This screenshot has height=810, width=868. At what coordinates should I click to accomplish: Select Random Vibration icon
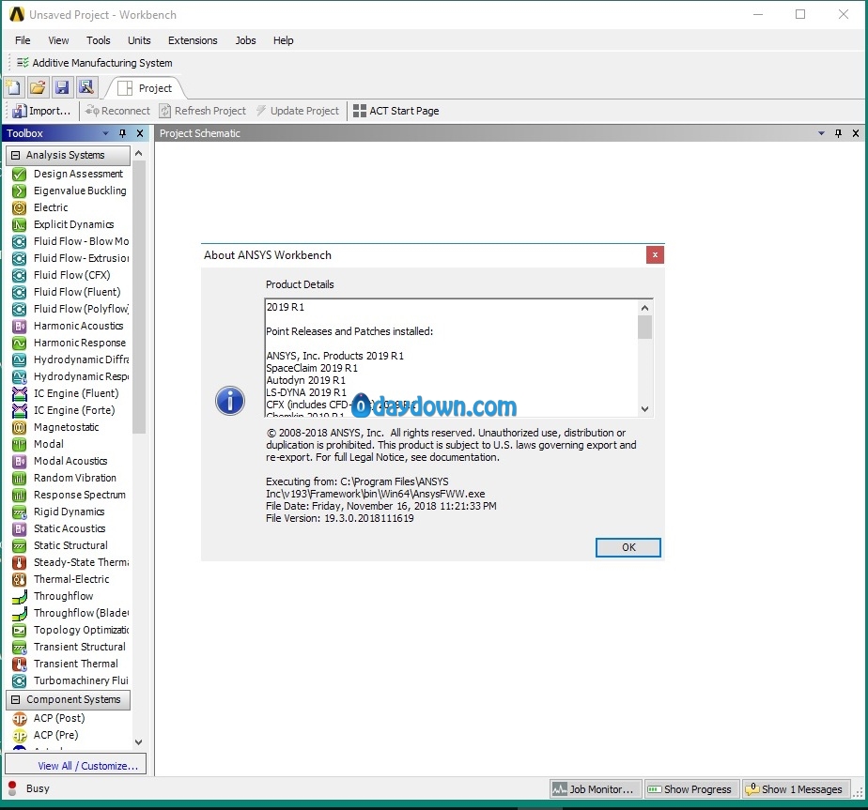[x=20, y=478]
